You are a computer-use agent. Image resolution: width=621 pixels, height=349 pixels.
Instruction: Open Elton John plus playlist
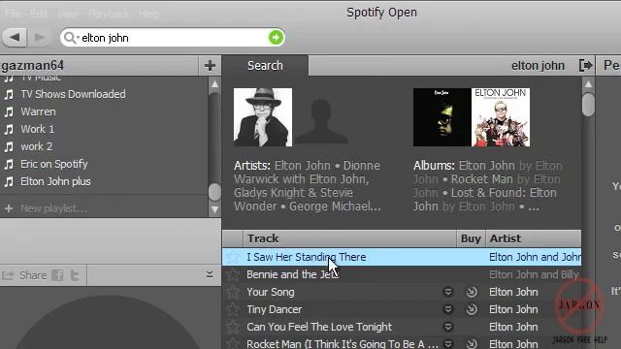55,181
